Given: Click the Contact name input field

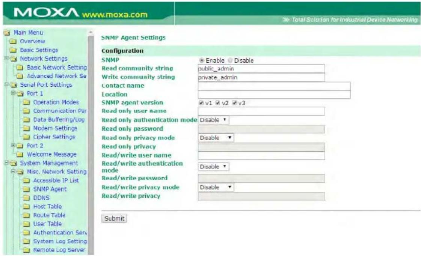Looking at the screenshot, I should click(274, 86).
